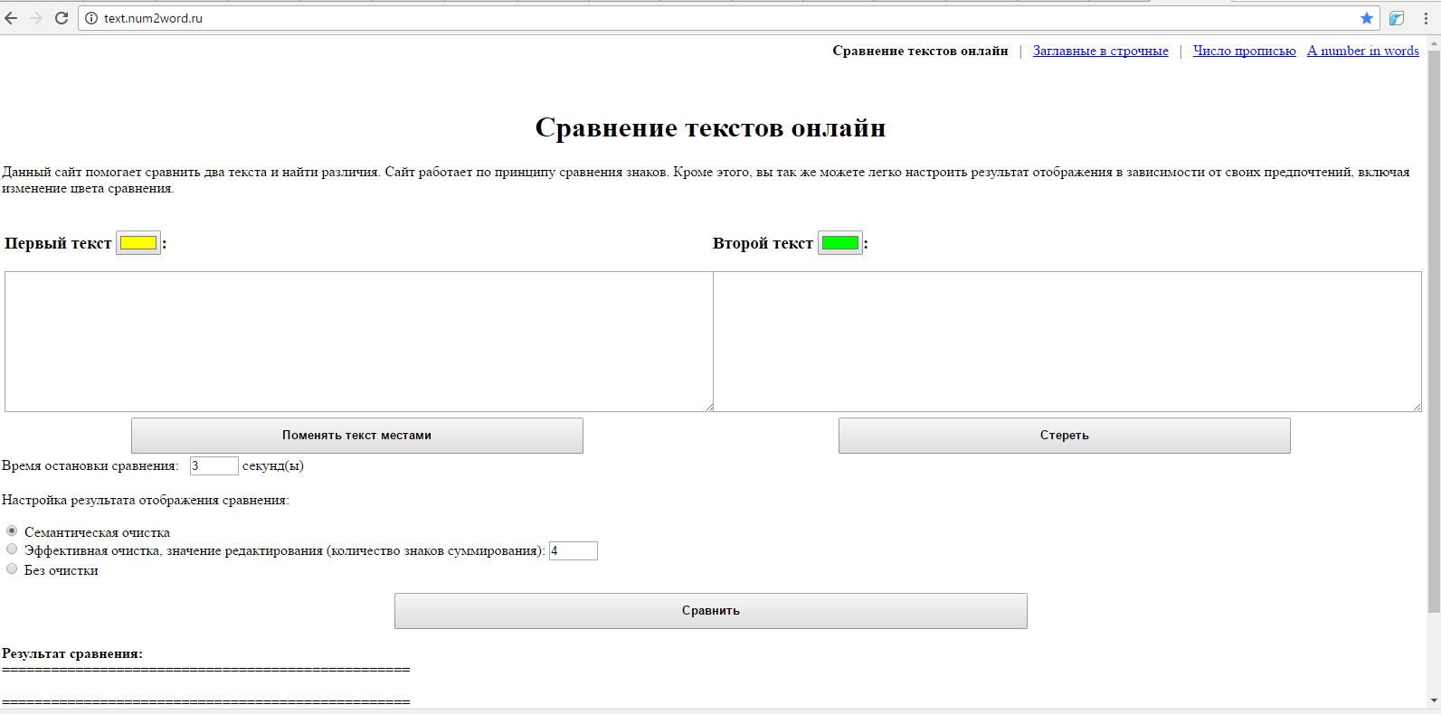Open the A number in words link
The height and width of the screenshot is (714, 1441).
point(1362,51)
